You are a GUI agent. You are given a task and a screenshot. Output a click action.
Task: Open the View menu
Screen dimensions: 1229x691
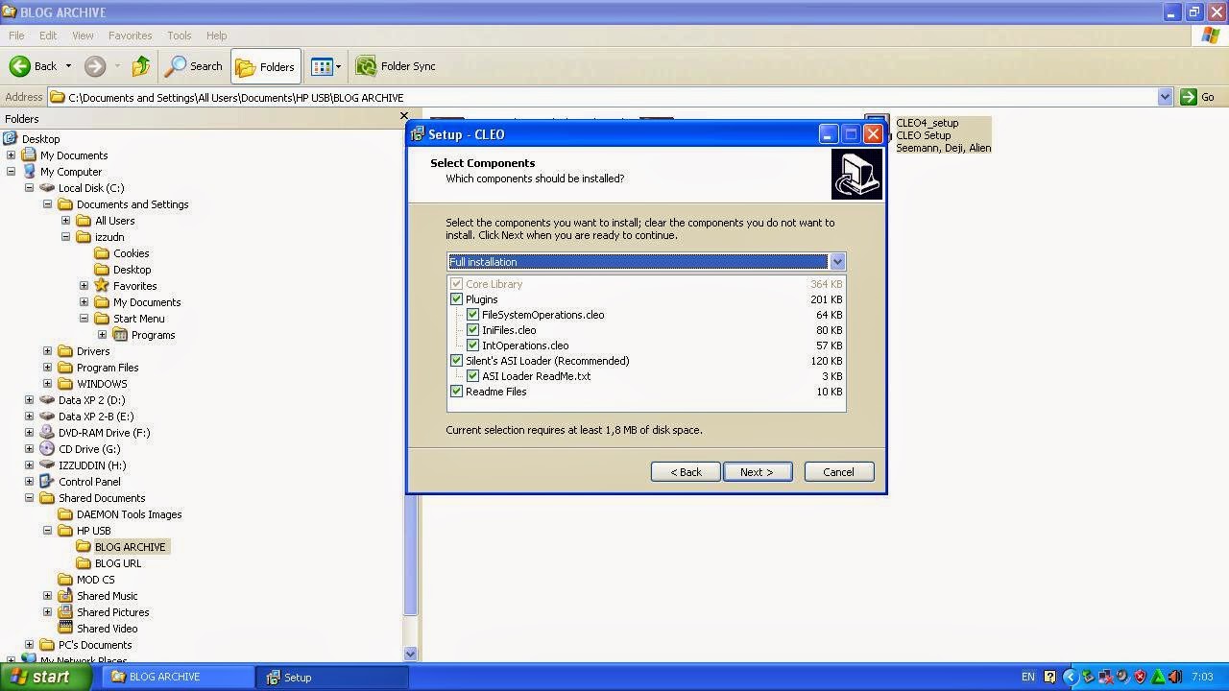pyautogui.click(x=83, y=36)
